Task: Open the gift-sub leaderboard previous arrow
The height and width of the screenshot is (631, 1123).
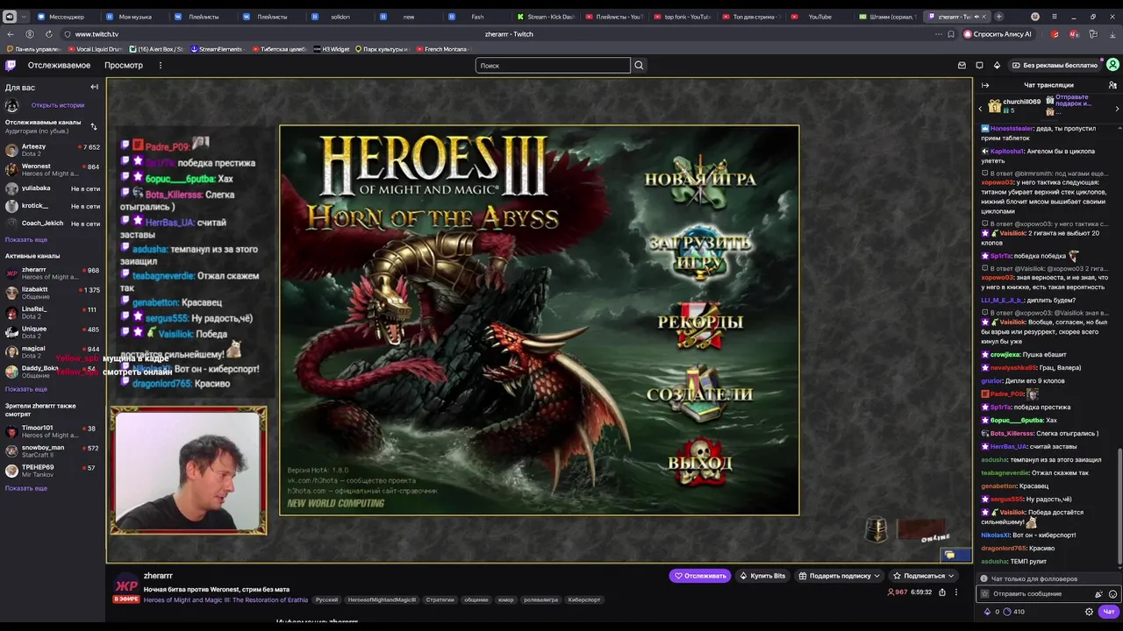Action: pyautogui.click(x=980, y=109)
